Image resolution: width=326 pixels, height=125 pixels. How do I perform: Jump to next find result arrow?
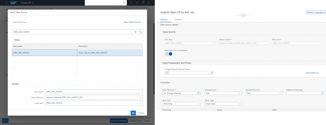tap(120, 3)
